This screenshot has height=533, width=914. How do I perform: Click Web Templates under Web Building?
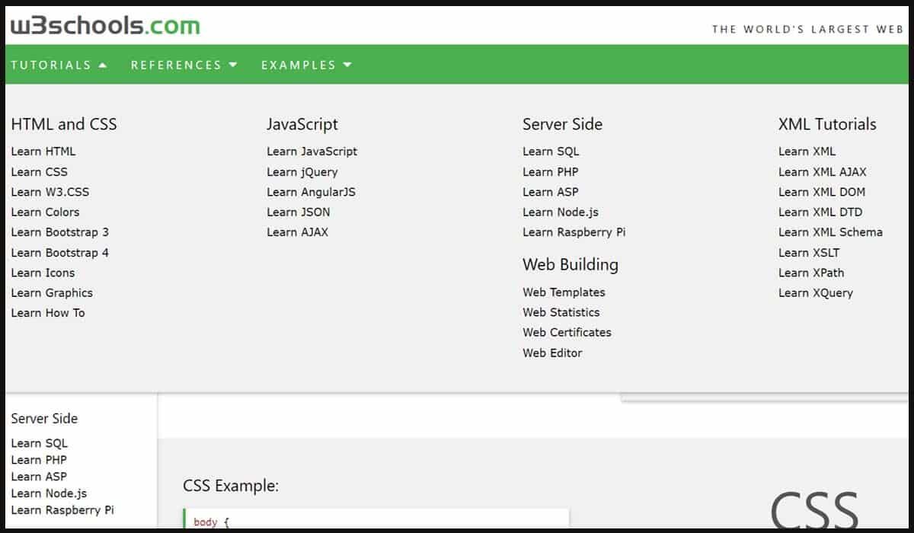564,292
